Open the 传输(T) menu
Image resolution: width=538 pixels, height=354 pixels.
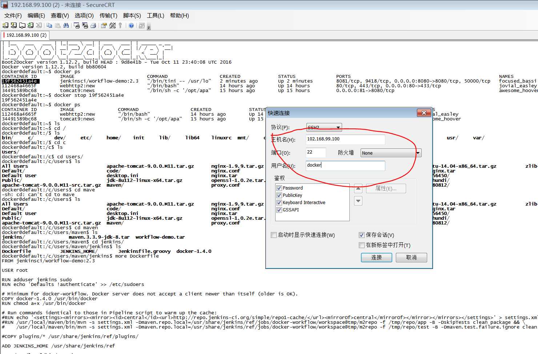(108, 16)
